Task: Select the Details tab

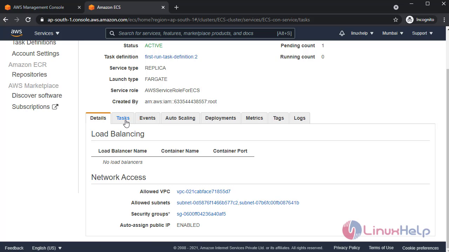Action: pos(98,118)
